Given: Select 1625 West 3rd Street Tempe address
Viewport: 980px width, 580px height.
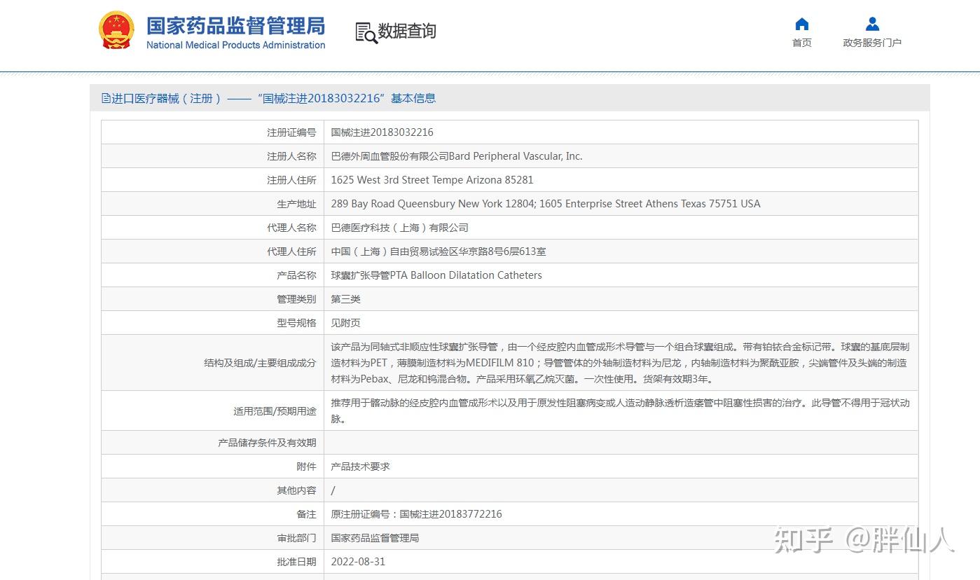Looking at the screenshot, I should pos(432,180).
